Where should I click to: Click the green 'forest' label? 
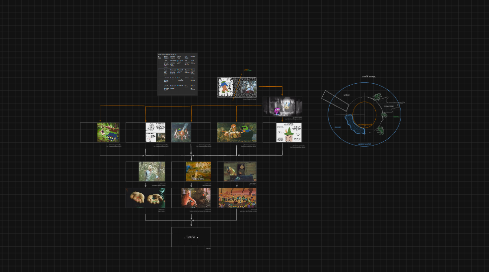tap(396, 117)
